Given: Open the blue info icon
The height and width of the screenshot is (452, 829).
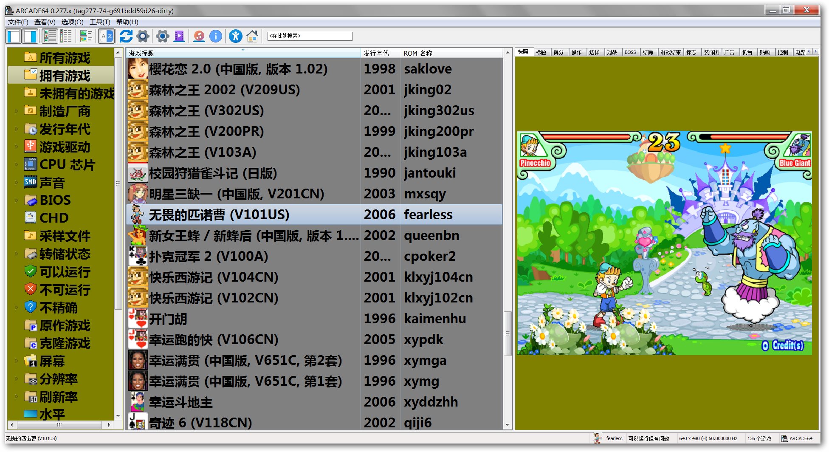Looking at the screenshot, I should 216,37.
